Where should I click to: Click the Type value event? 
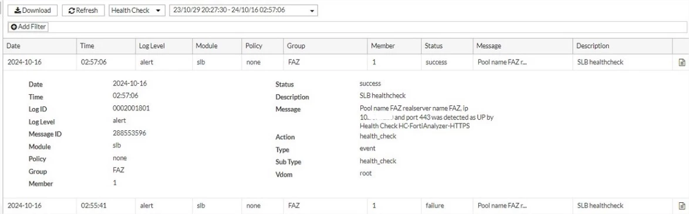tap(367, 149)
